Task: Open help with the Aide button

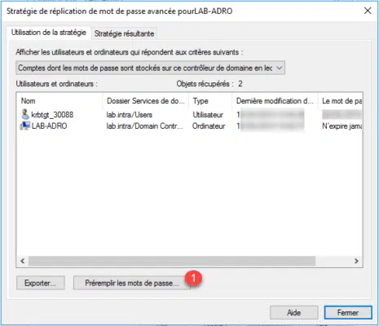Action: (x=294, y=313)
